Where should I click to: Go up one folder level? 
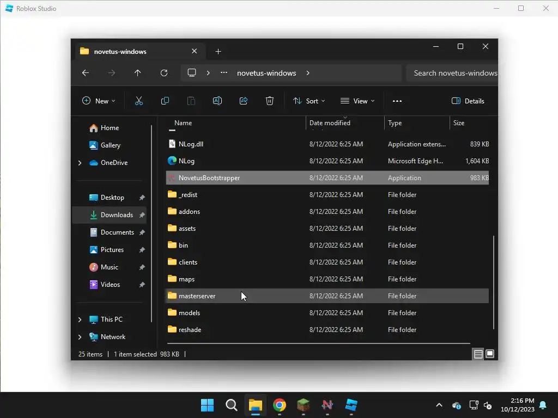[x=138, y=73]
